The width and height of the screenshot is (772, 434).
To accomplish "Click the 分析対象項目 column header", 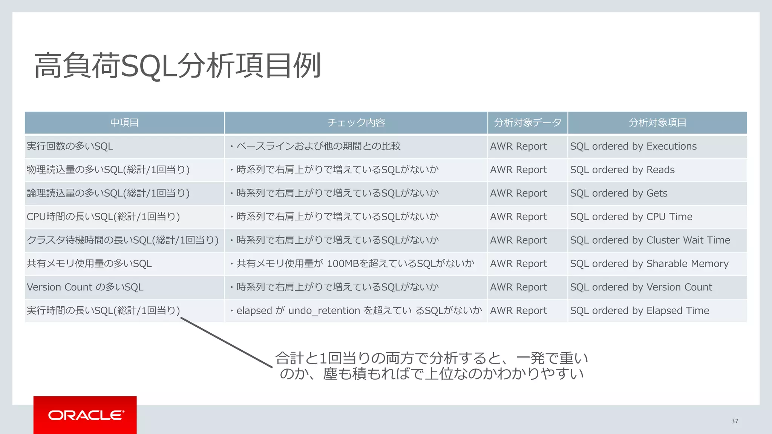I will point(657,122).
